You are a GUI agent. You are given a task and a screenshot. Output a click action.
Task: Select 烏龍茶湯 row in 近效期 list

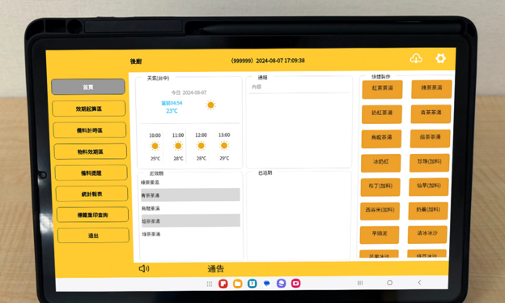(190, 208)
